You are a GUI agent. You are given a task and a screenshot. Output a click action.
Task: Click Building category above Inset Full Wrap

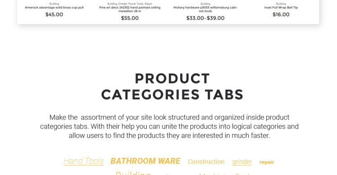coord(281,4)
